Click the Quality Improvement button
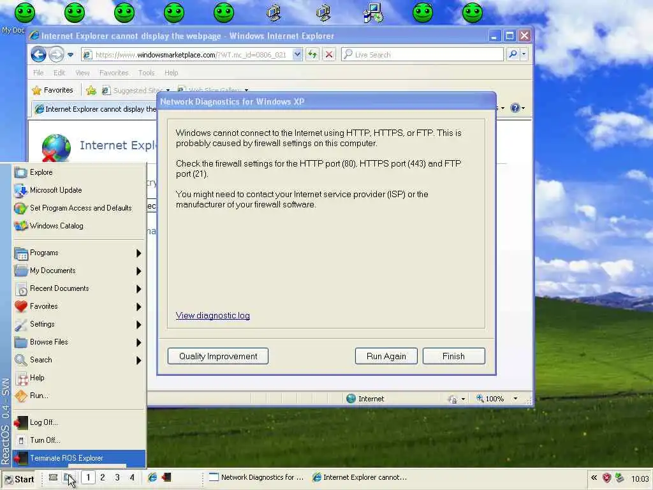This screenshot has height=490, width=653. coord(218,356)
